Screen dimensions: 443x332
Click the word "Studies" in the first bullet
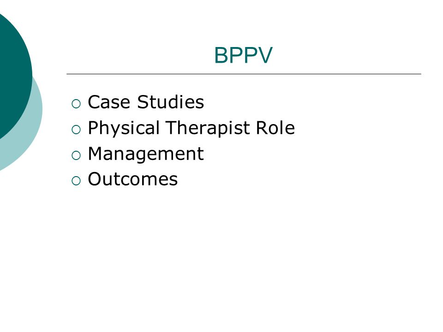coord(170,102)
